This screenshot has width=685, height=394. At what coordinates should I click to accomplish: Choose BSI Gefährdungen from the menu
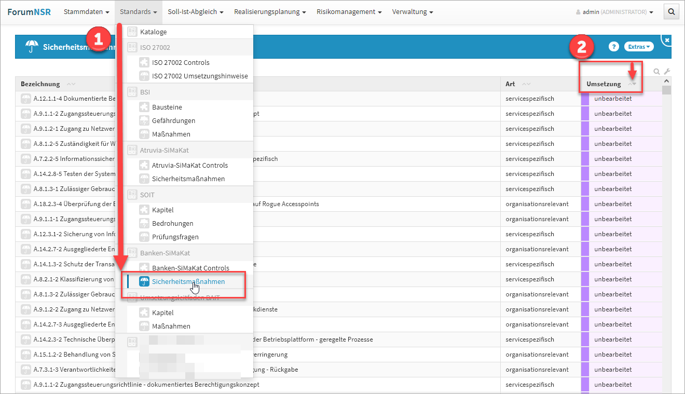click(x=173, y=120)
